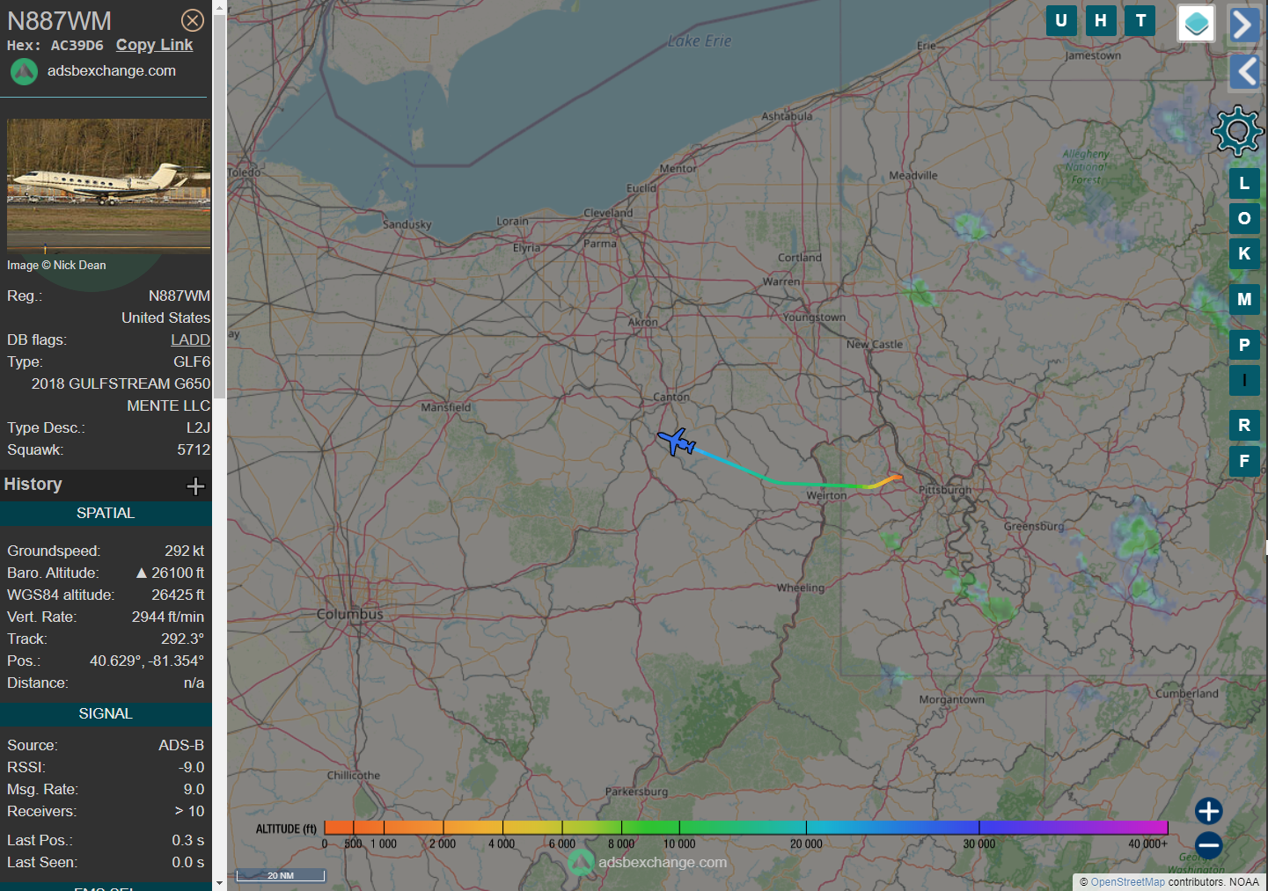This screenshot has width=1268, height=891.
Task: Open the settings gear icon
Action: pyautogui.click(x=1238, y=131)
